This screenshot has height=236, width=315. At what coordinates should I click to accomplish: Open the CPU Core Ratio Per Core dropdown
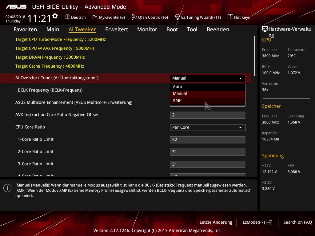pyautogui.click(x=208, y=128)
